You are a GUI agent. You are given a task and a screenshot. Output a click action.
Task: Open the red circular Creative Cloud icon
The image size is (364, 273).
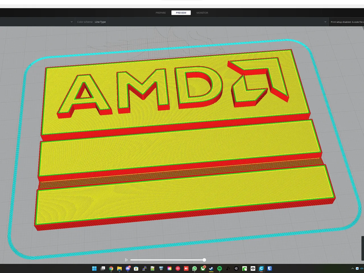[x=178, y=268]
